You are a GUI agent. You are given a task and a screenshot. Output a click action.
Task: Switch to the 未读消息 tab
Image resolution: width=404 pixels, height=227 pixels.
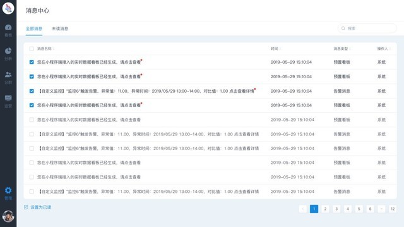pos(60,28)
